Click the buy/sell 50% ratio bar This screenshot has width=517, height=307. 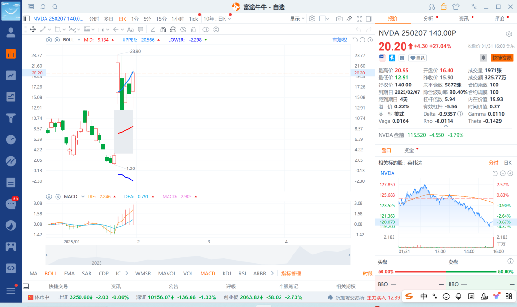[446, 272]
